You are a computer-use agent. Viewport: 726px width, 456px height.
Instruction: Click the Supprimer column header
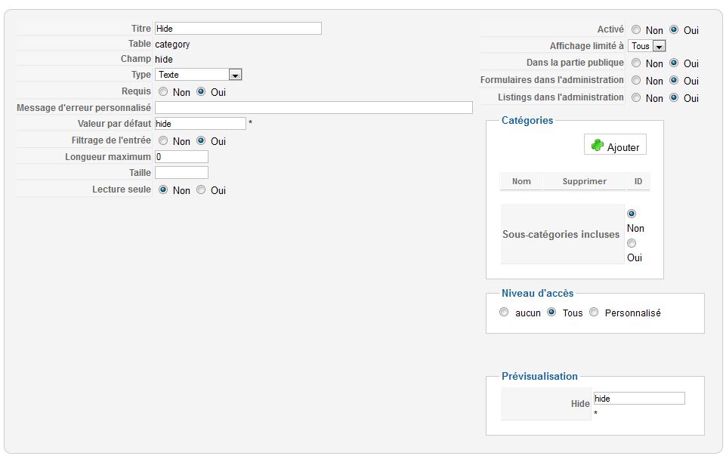584,181
